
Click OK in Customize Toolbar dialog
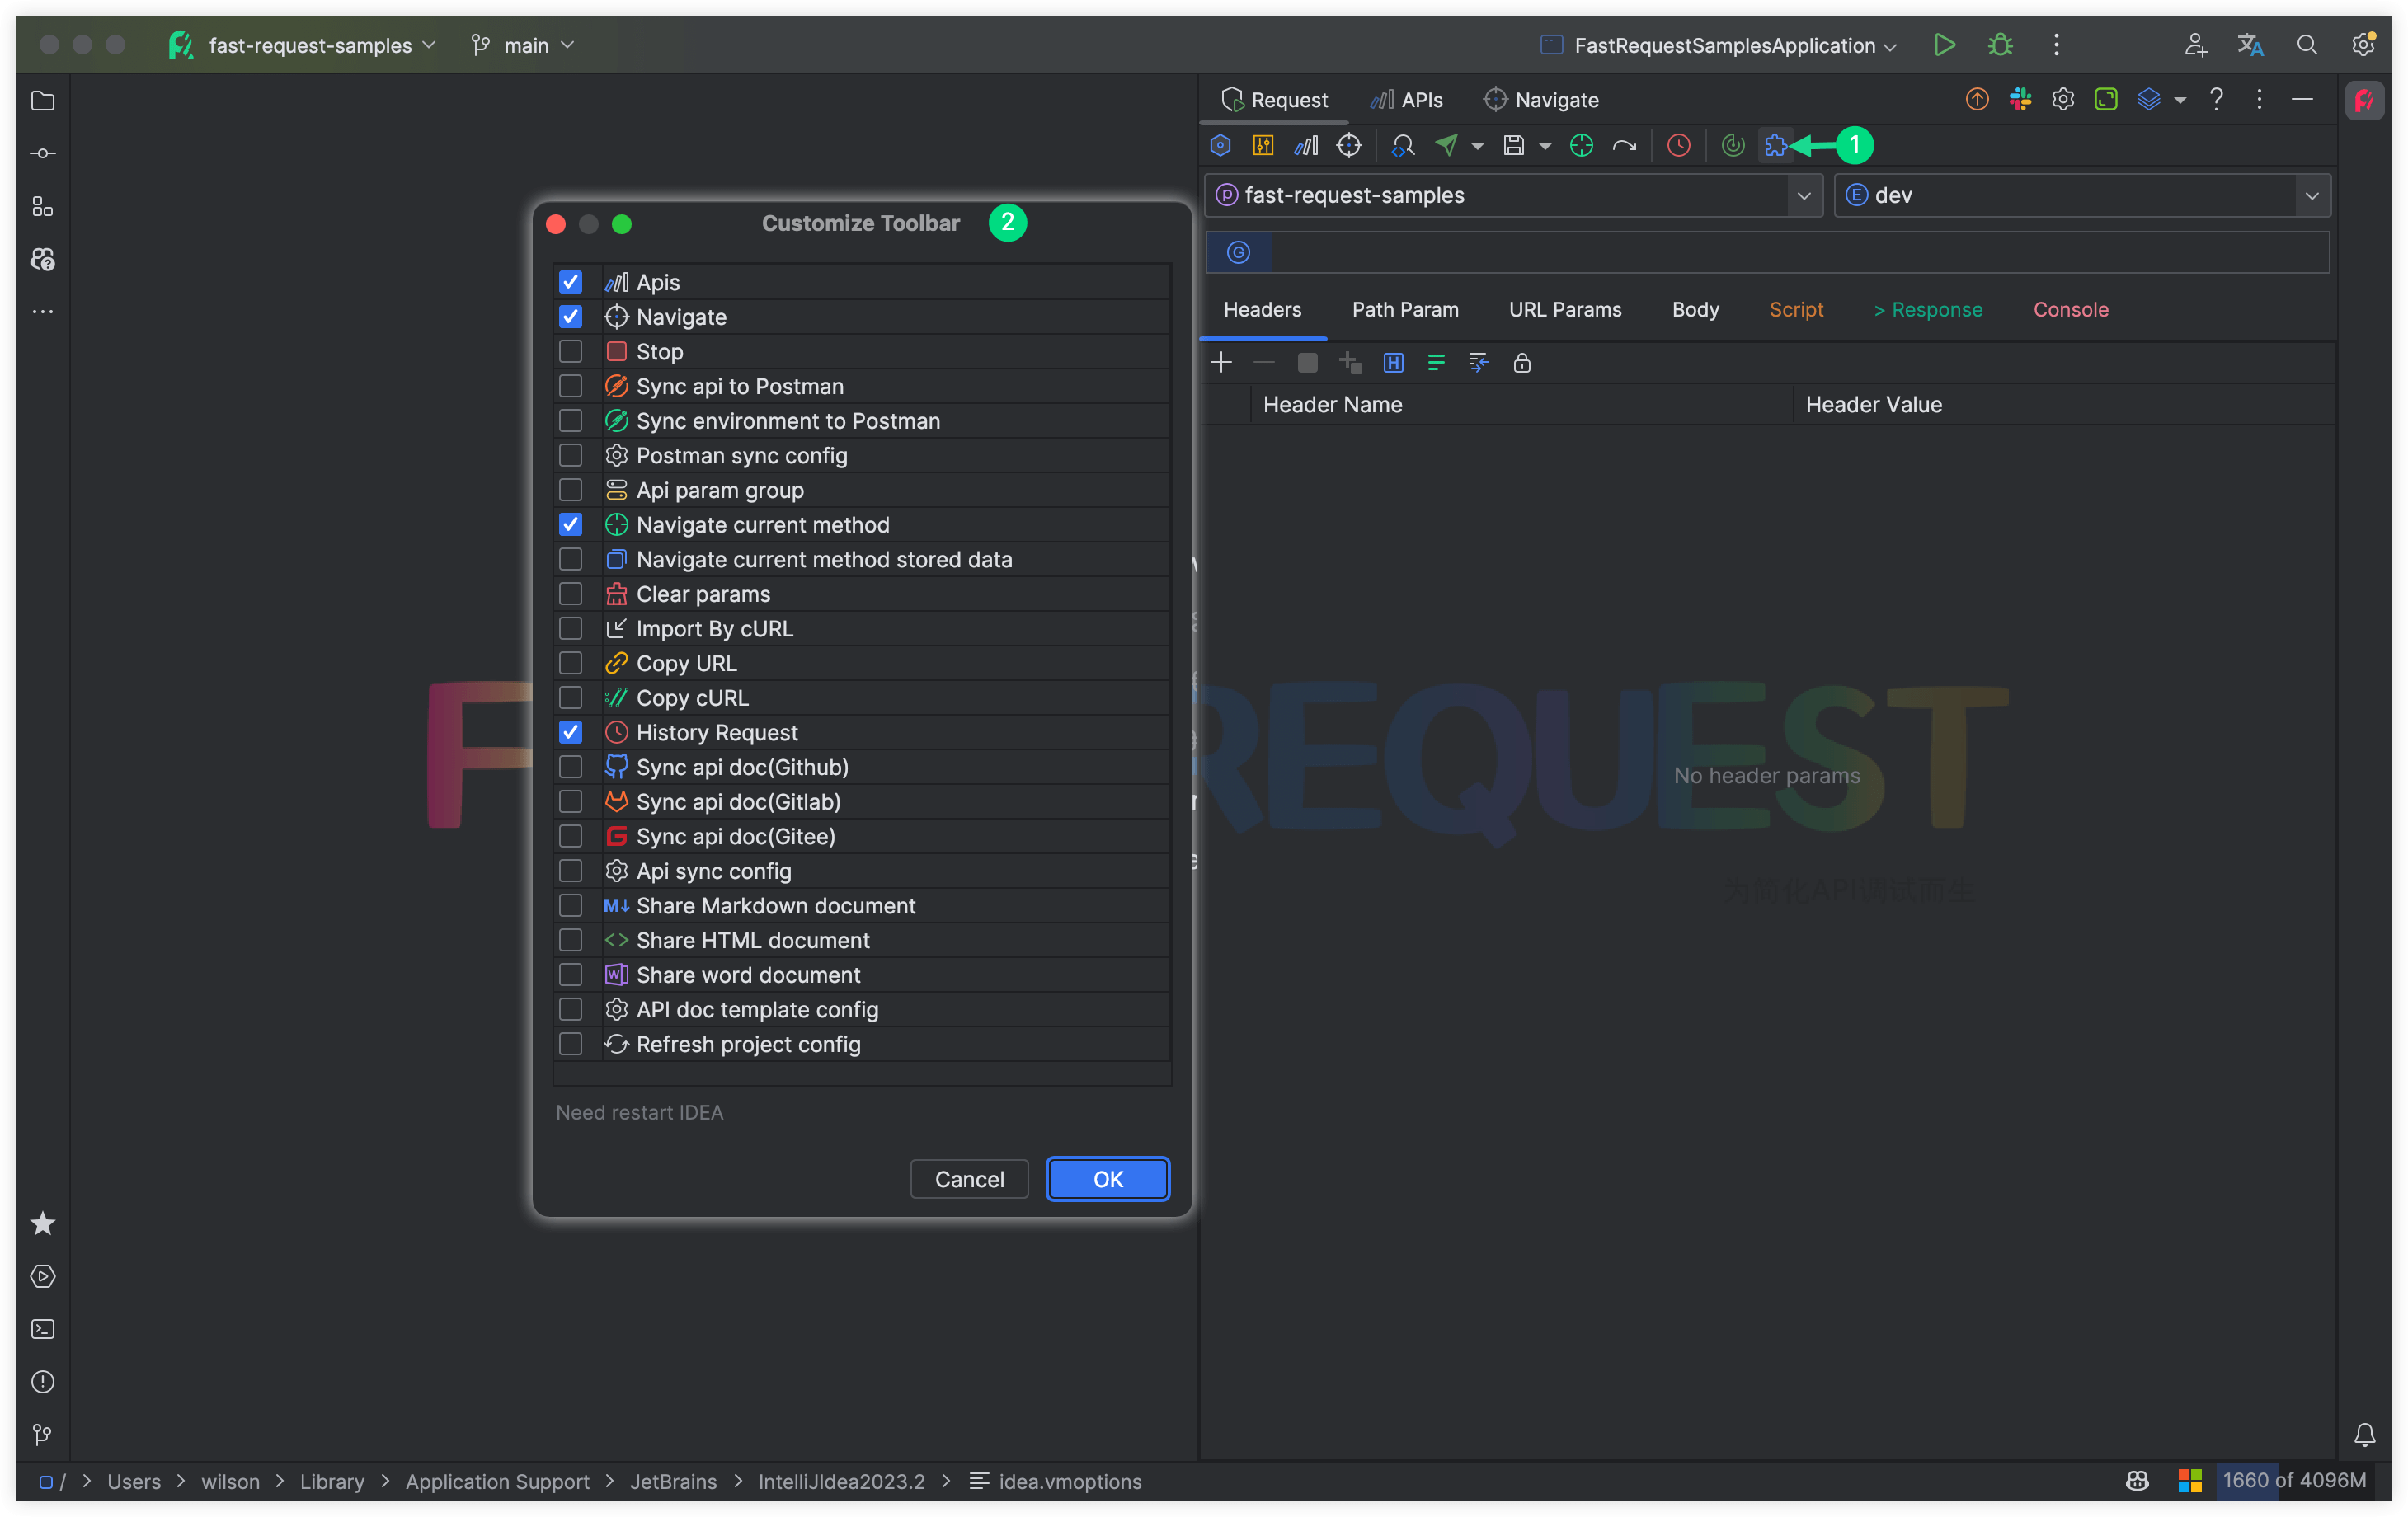click(1107, 1179)
